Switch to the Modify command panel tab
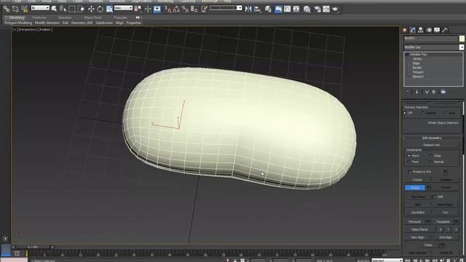The image size is (466, 262). [413, 30]
